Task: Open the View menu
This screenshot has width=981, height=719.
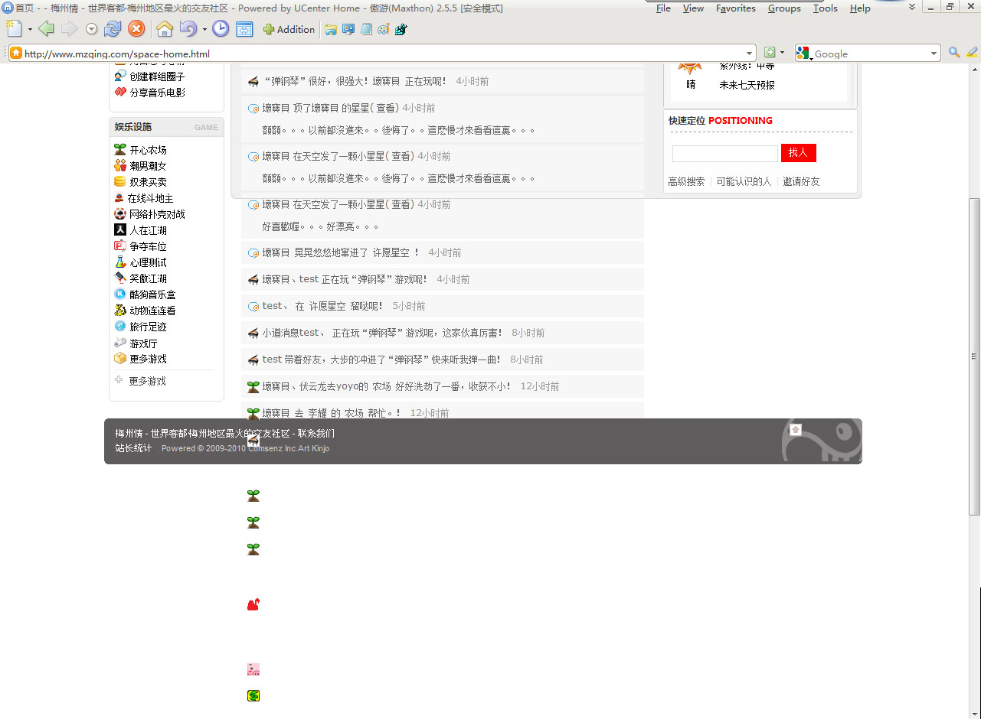Action: click(693, 8)
